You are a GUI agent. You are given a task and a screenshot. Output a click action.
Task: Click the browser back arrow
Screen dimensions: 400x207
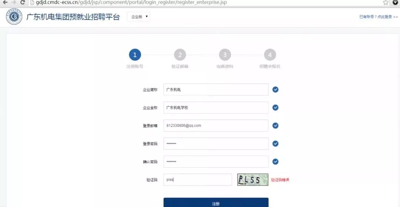pos(5,2)
